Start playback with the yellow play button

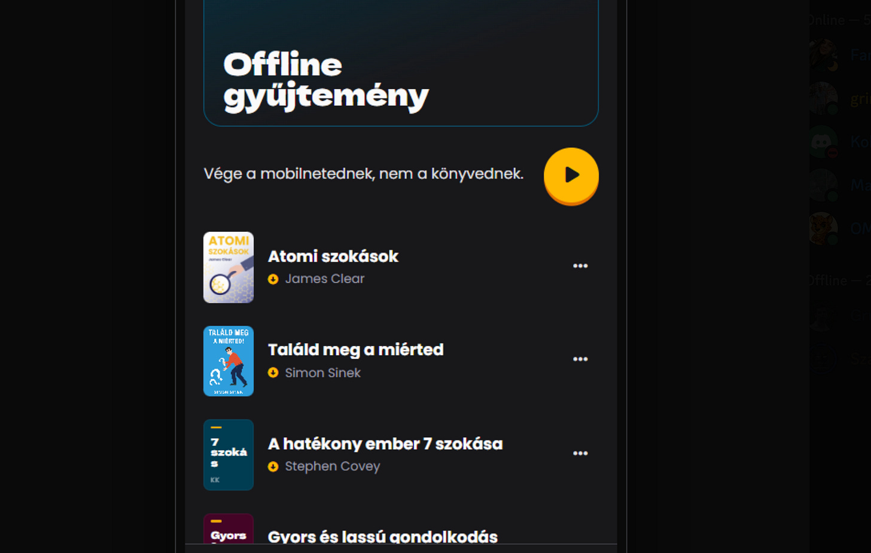571,175
